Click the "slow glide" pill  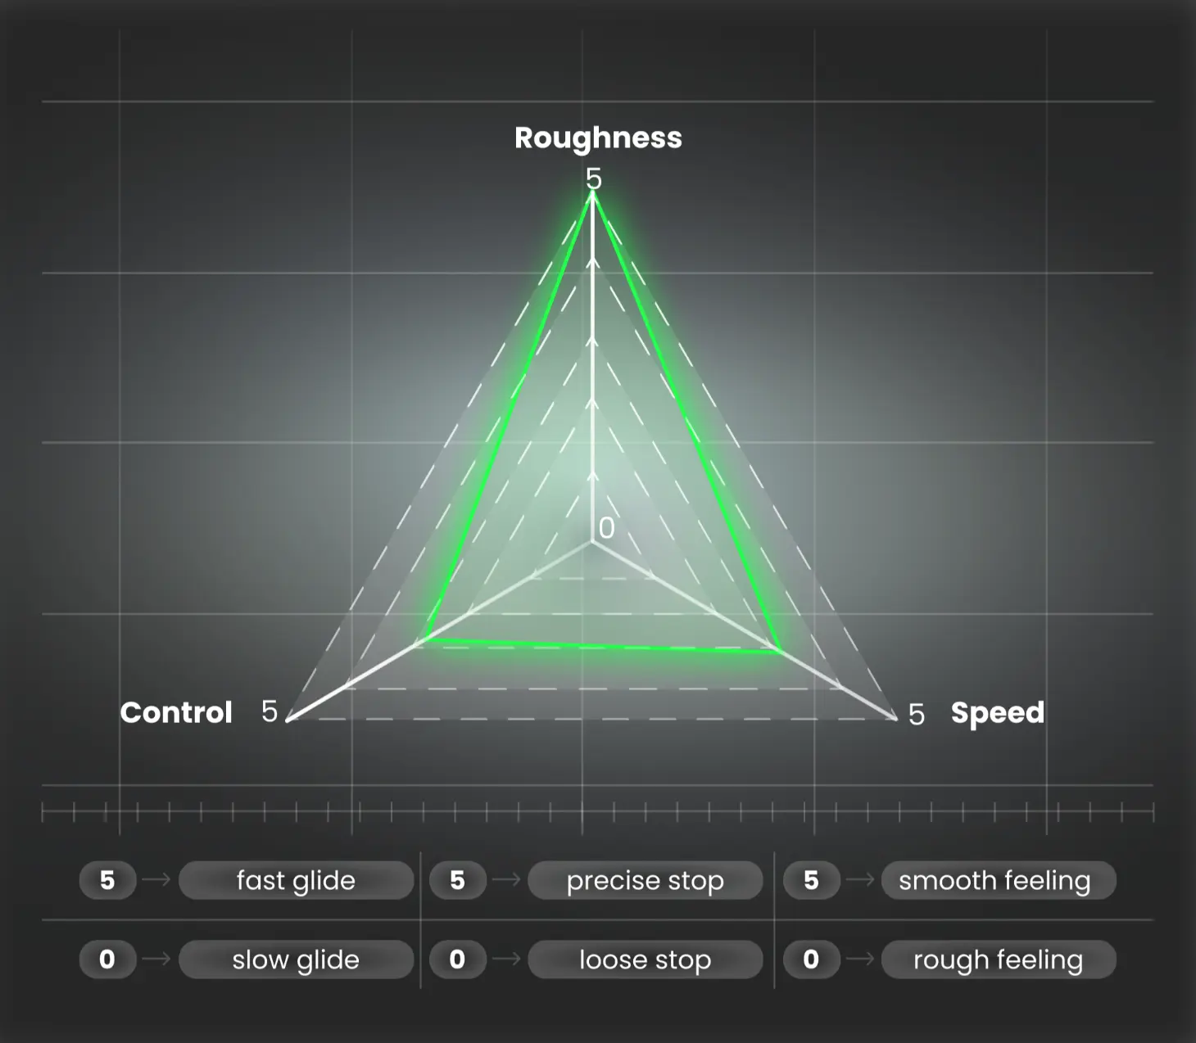[296, 959]
